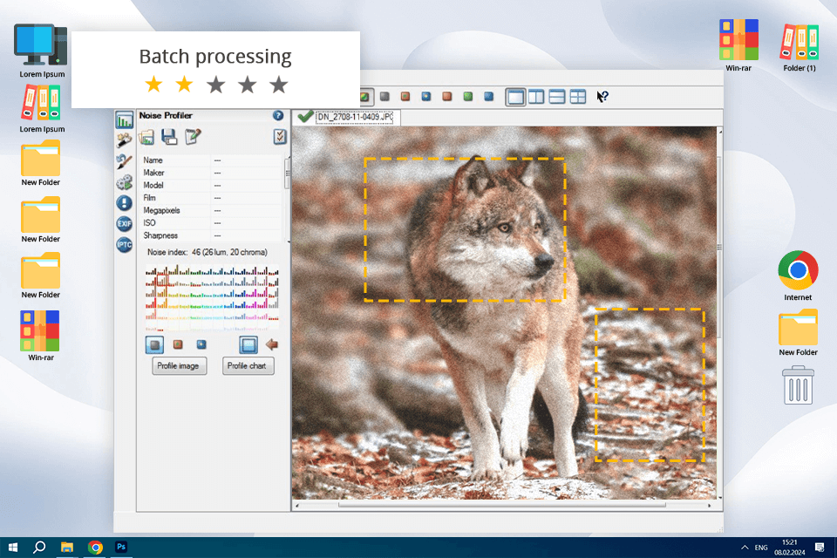Open Chrome from the taskbar

point(95,548)
